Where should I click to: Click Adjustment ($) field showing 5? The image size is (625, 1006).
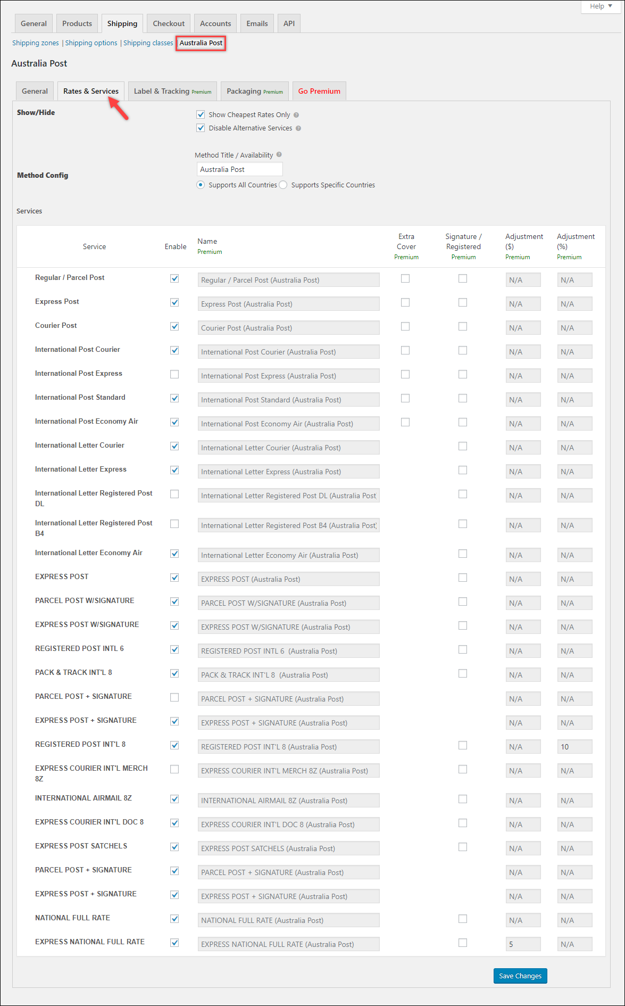pos(523,944)
